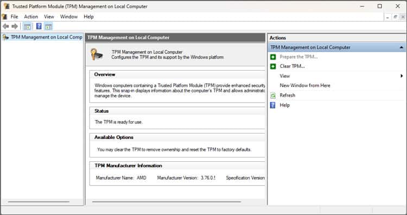
Task: Click Refresh in the Actions pane
Action: pos(287,96)
